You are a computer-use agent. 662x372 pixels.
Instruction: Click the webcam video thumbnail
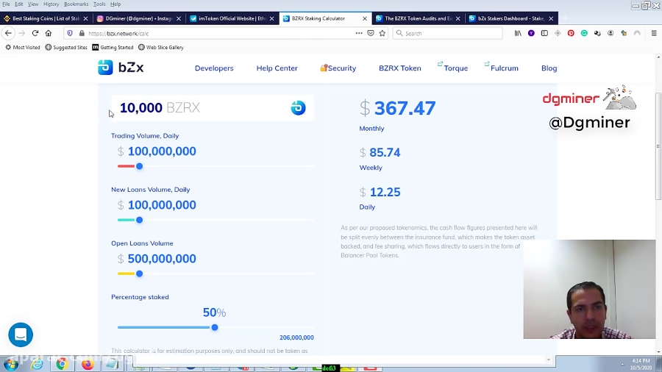[589, 290]
